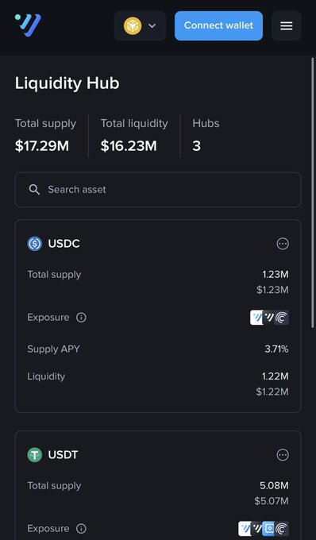316x540 pixels.
Task: Open the USDC card options menu
Action: (x=283, y=244)
